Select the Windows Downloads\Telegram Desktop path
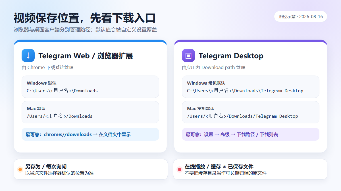 coord(245,91)
